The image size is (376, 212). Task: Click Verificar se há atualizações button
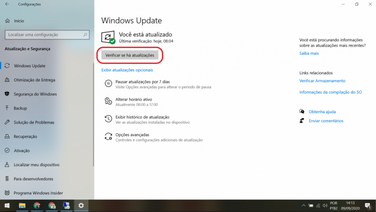point(130,55)
